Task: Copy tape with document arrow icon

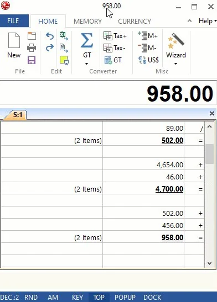Action: coord(64,48)
